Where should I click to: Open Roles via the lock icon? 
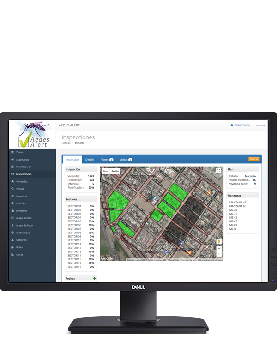(12, 247)
